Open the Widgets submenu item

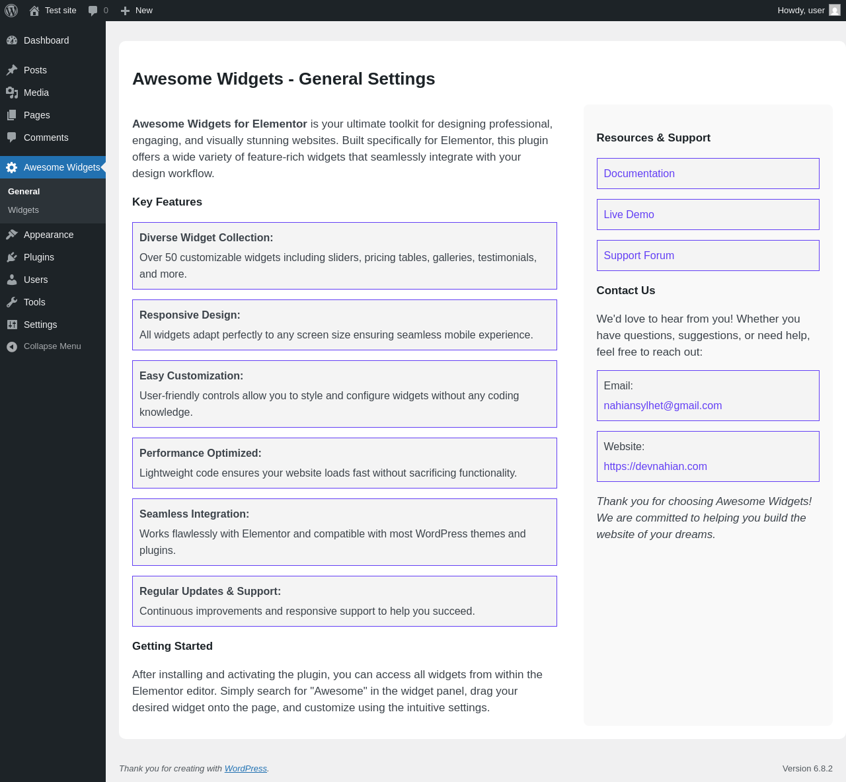point(23,210)
